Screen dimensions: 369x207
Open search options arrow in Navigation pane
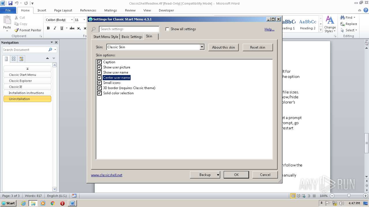pos(55,50)
